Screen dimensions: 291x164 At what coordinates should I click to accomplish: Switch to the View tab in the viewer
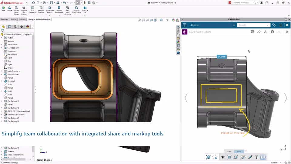pyautogui.click(x=229, y=151)
